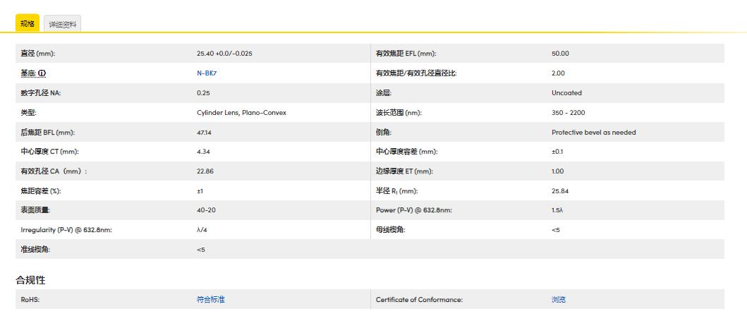
Task: Click the 涂层 value Uncoated
Action: (566, 93)
